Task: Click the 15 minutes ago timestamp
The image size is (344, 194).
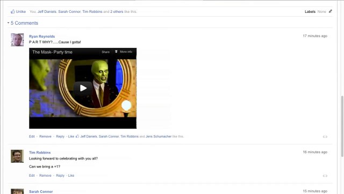Action: [x=315, y=191]
